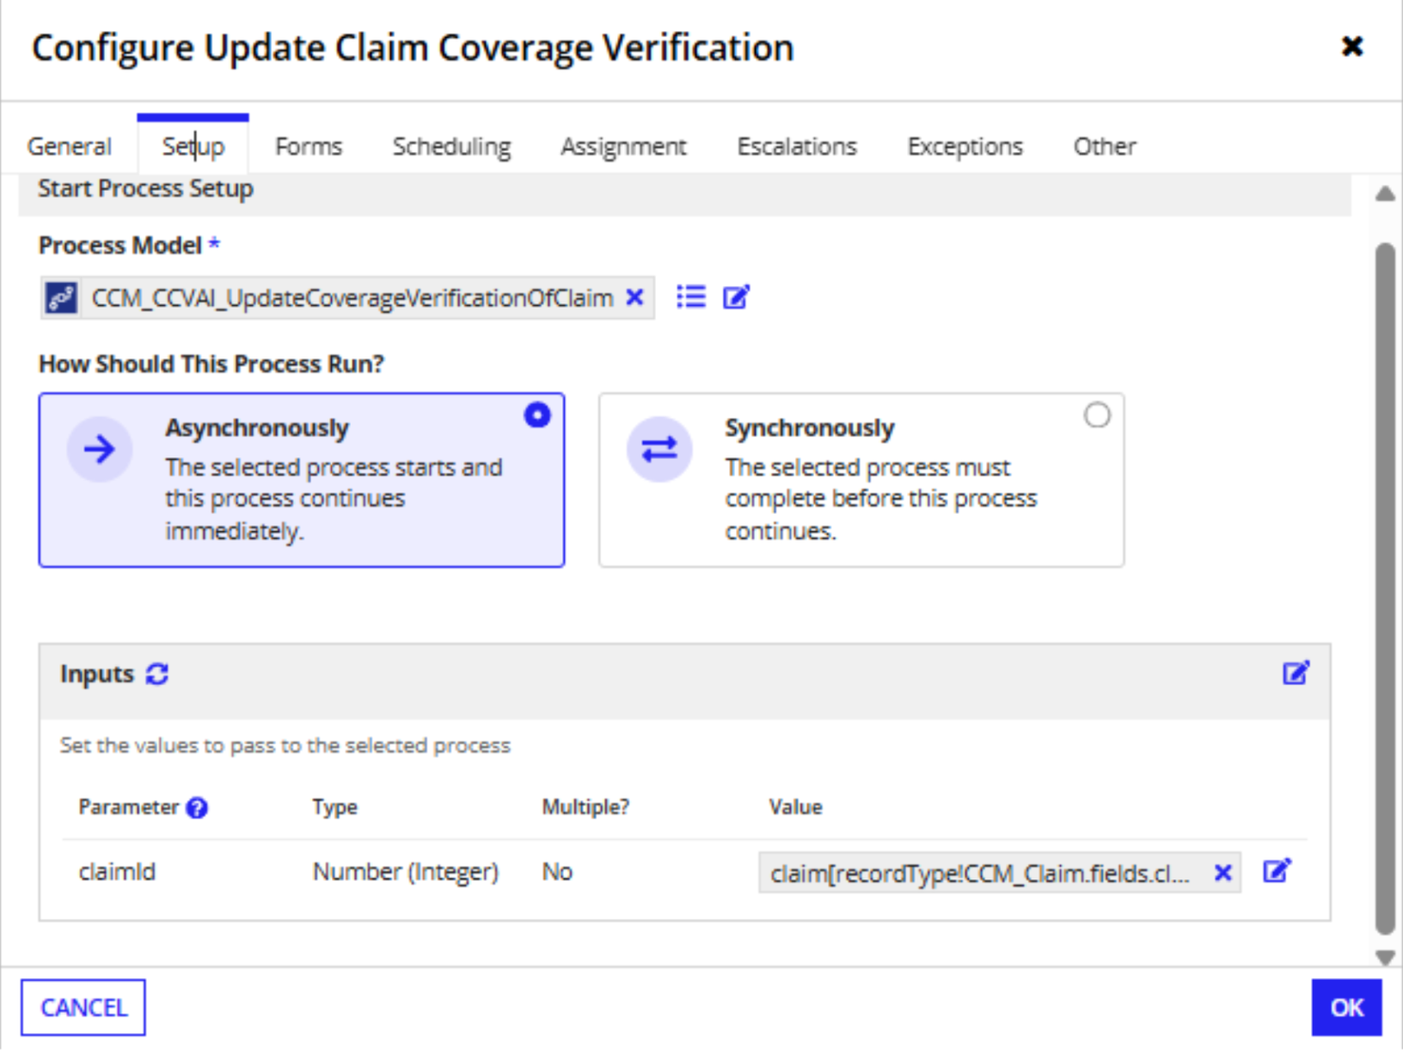The image size is (1403, 1059).
Task: Confirm with the OK button
Action: point(1346,1007)
